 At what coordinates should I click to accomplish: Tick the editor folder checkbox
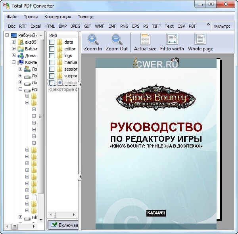click(52, 49)
